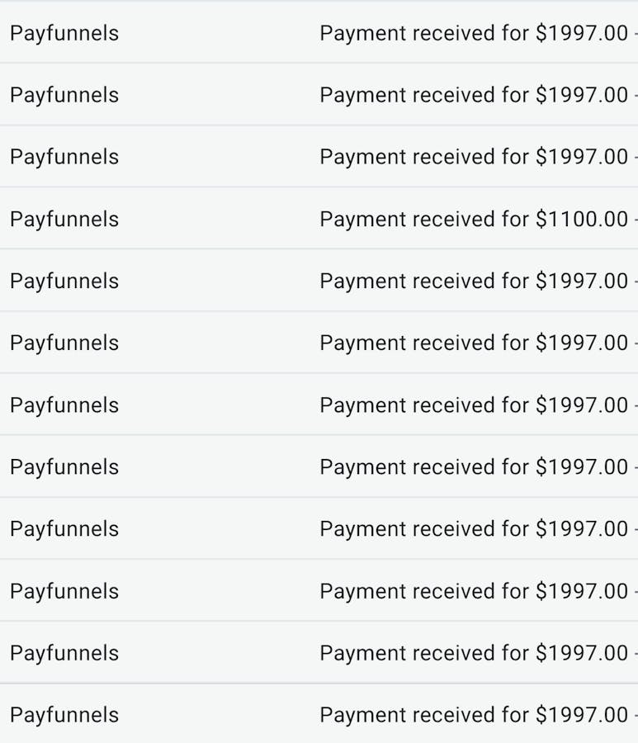Screen dimensions: 638x743
Task: Open the seventh-from-top Payment received $1997.00 subject
Action: tap(474, 405)
